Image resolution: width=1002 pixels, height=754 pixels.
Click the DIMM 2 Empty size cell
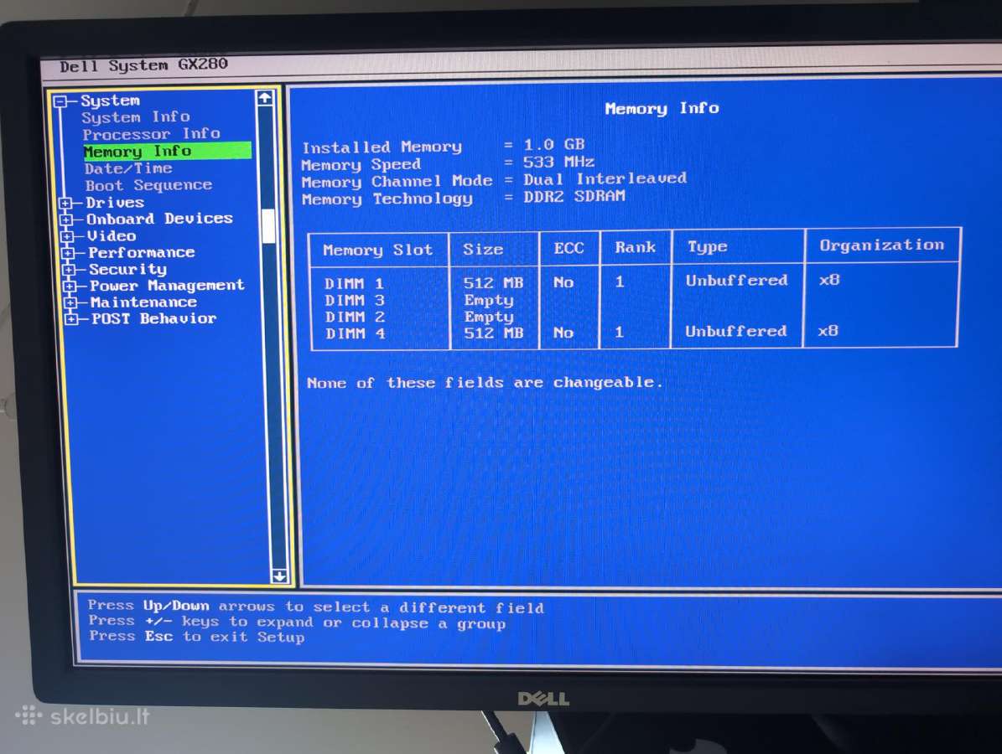click(489, 317)
